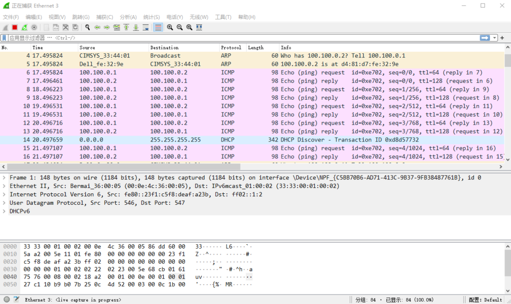Click the 配置: Default profile in status bar

[x=486, y=300]
